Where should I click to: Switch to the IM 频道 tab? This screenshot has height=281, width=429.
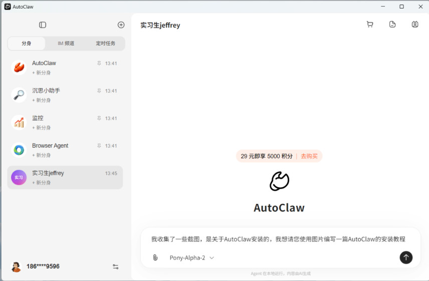(x=66, y=44)
